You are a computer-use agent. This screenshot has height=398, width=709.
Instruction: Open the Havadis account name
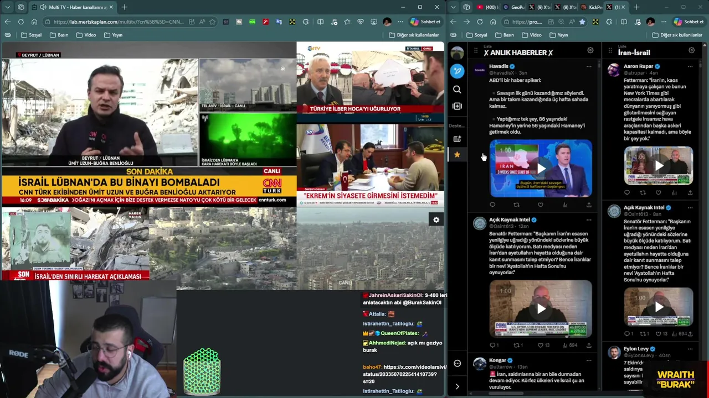tap(499, 66)
